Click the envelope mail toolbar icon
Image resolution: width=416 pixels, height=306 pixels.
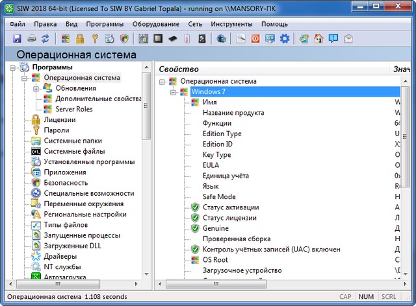click(x=349, y=39)
